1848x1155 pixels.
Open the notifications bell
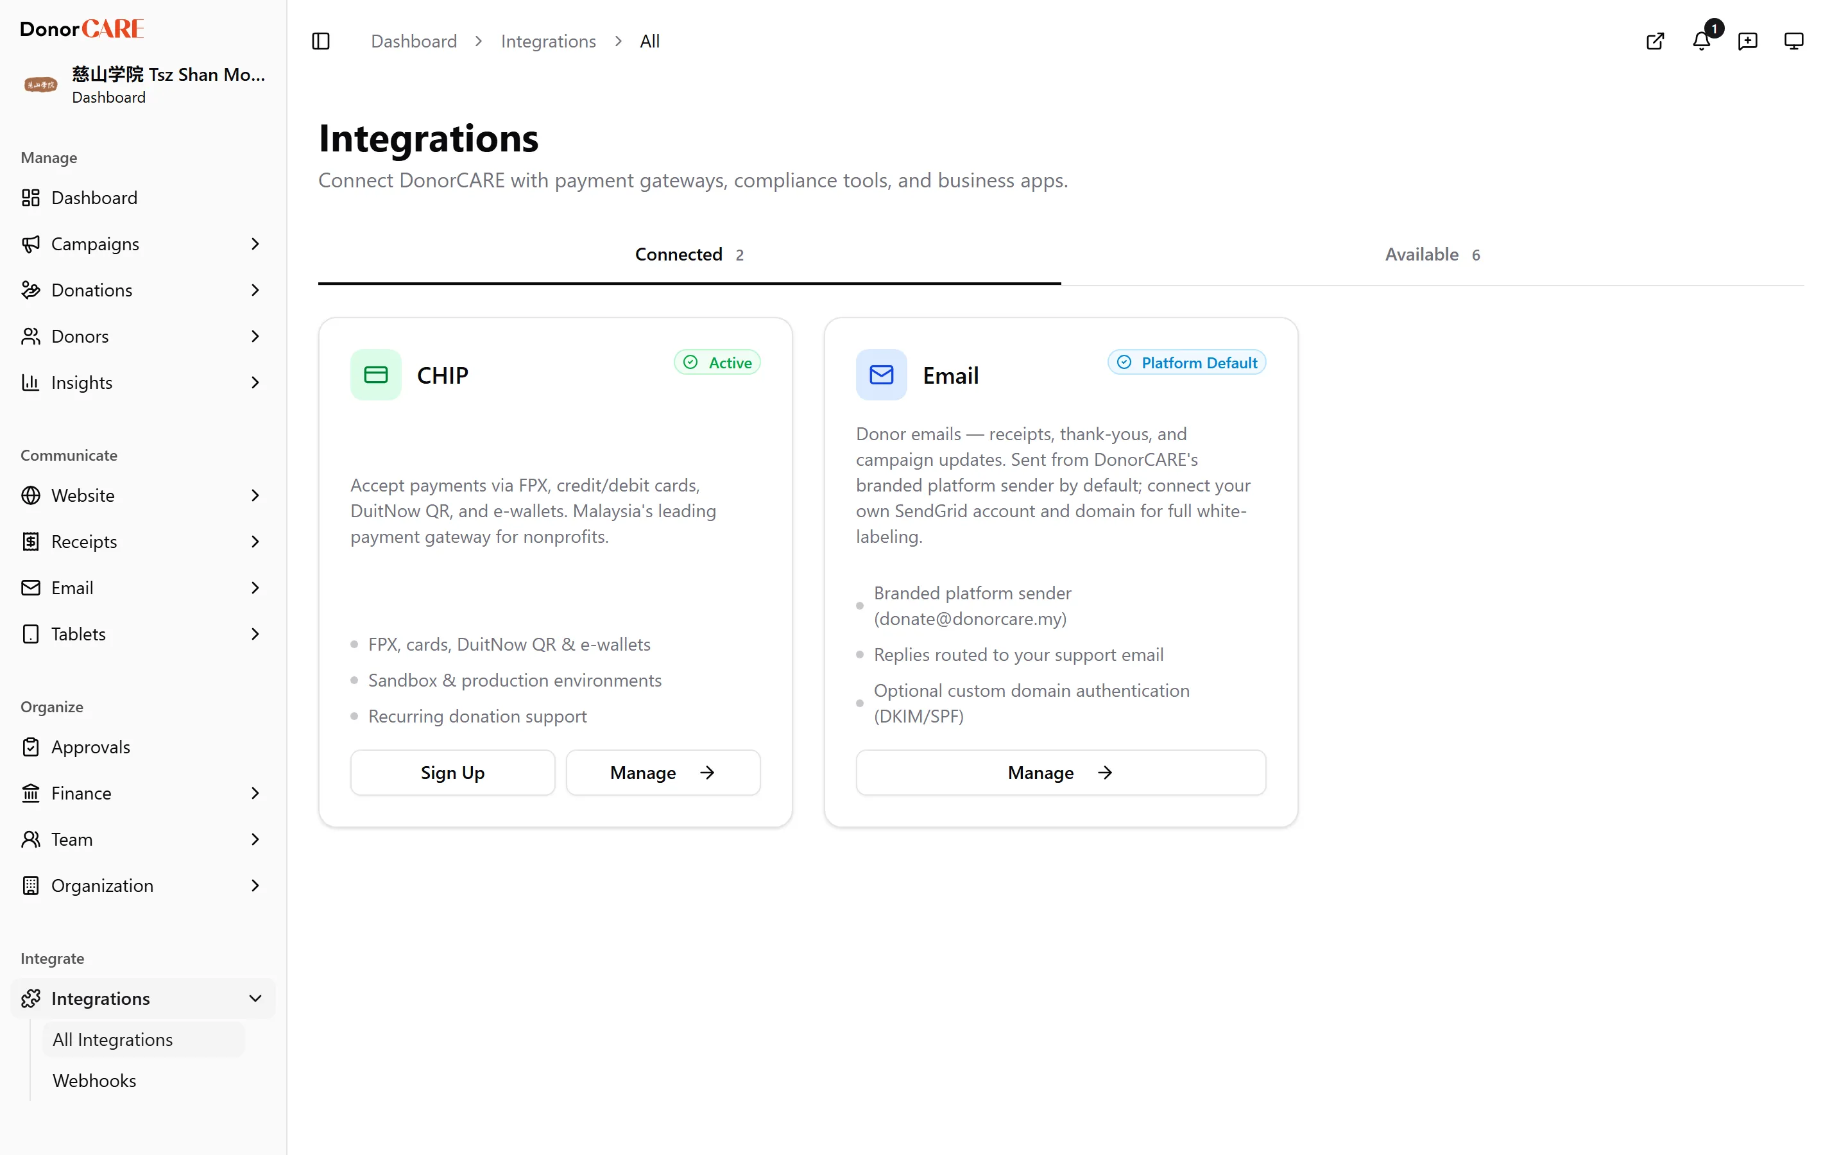coord(1702,41)
